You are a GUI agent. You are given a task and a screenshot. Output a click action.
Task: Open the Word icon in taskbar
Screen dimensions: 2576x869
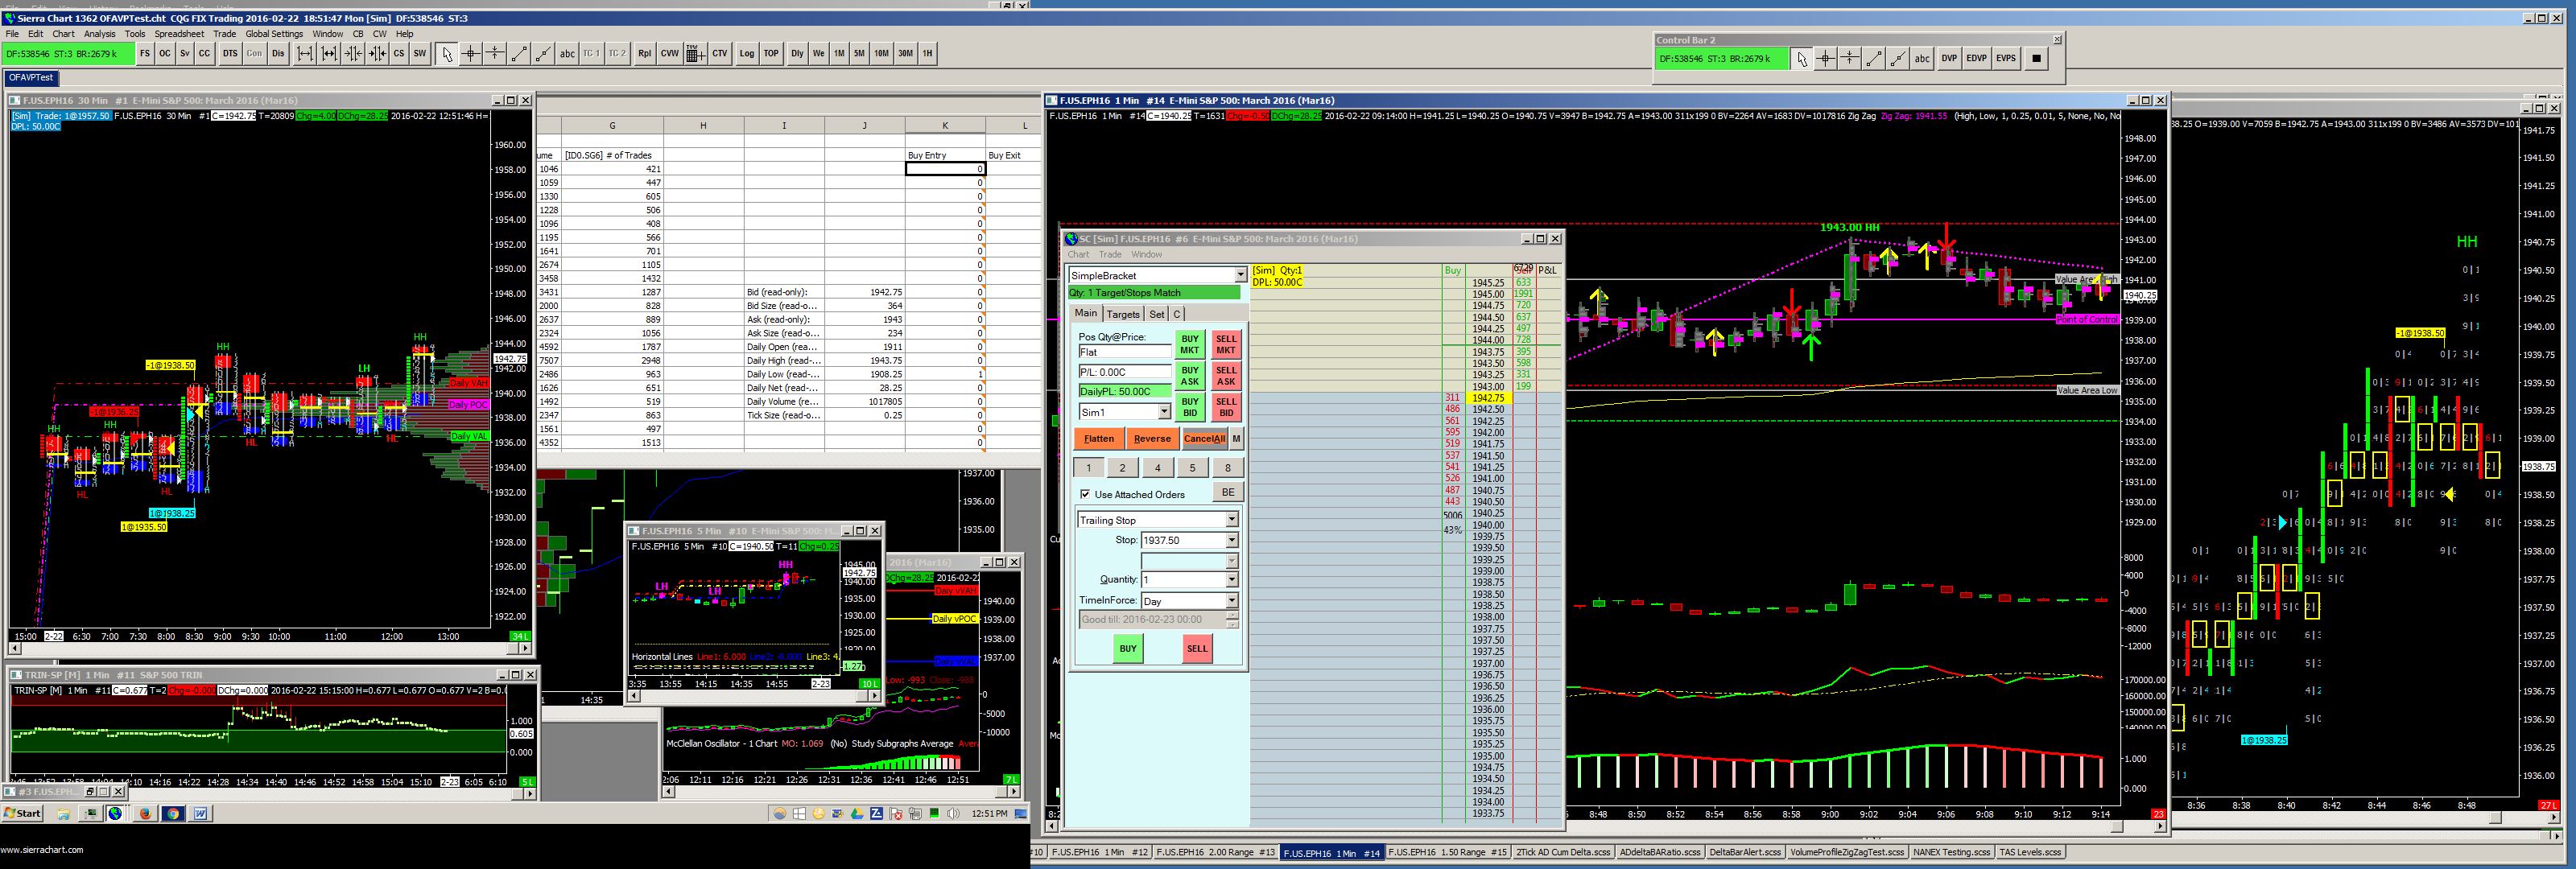tap(200, 813)
